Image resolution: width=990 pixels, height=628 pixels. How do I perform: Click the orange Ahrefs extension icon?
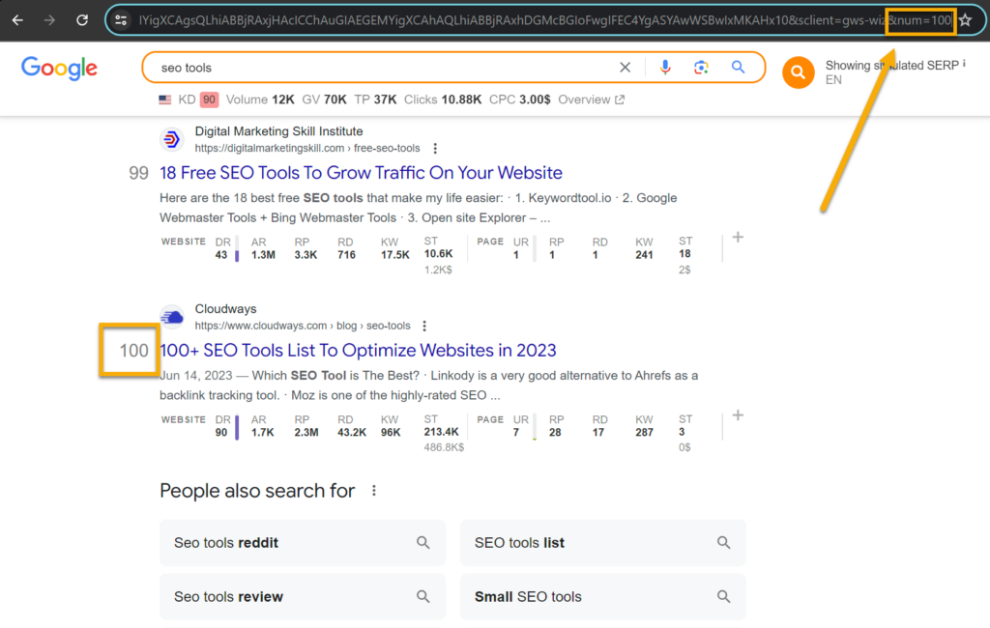pos(798,72)
